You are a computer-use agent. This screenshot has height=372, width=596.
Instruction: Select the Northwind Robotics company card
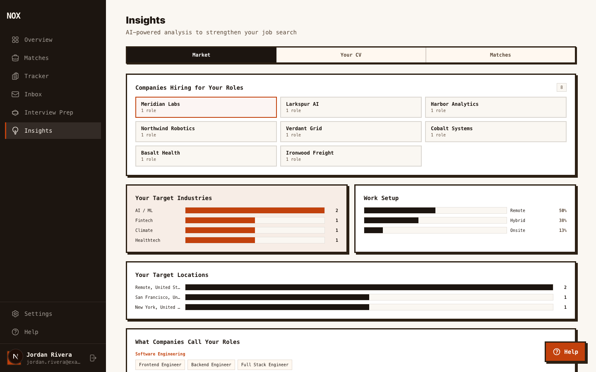206,131
